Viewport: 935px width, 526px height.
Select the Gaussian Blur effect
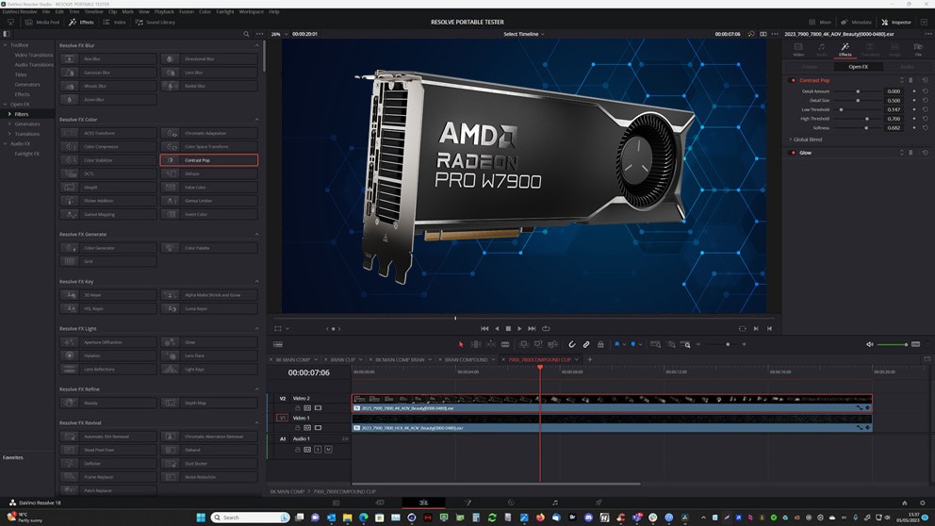point(108,73)
